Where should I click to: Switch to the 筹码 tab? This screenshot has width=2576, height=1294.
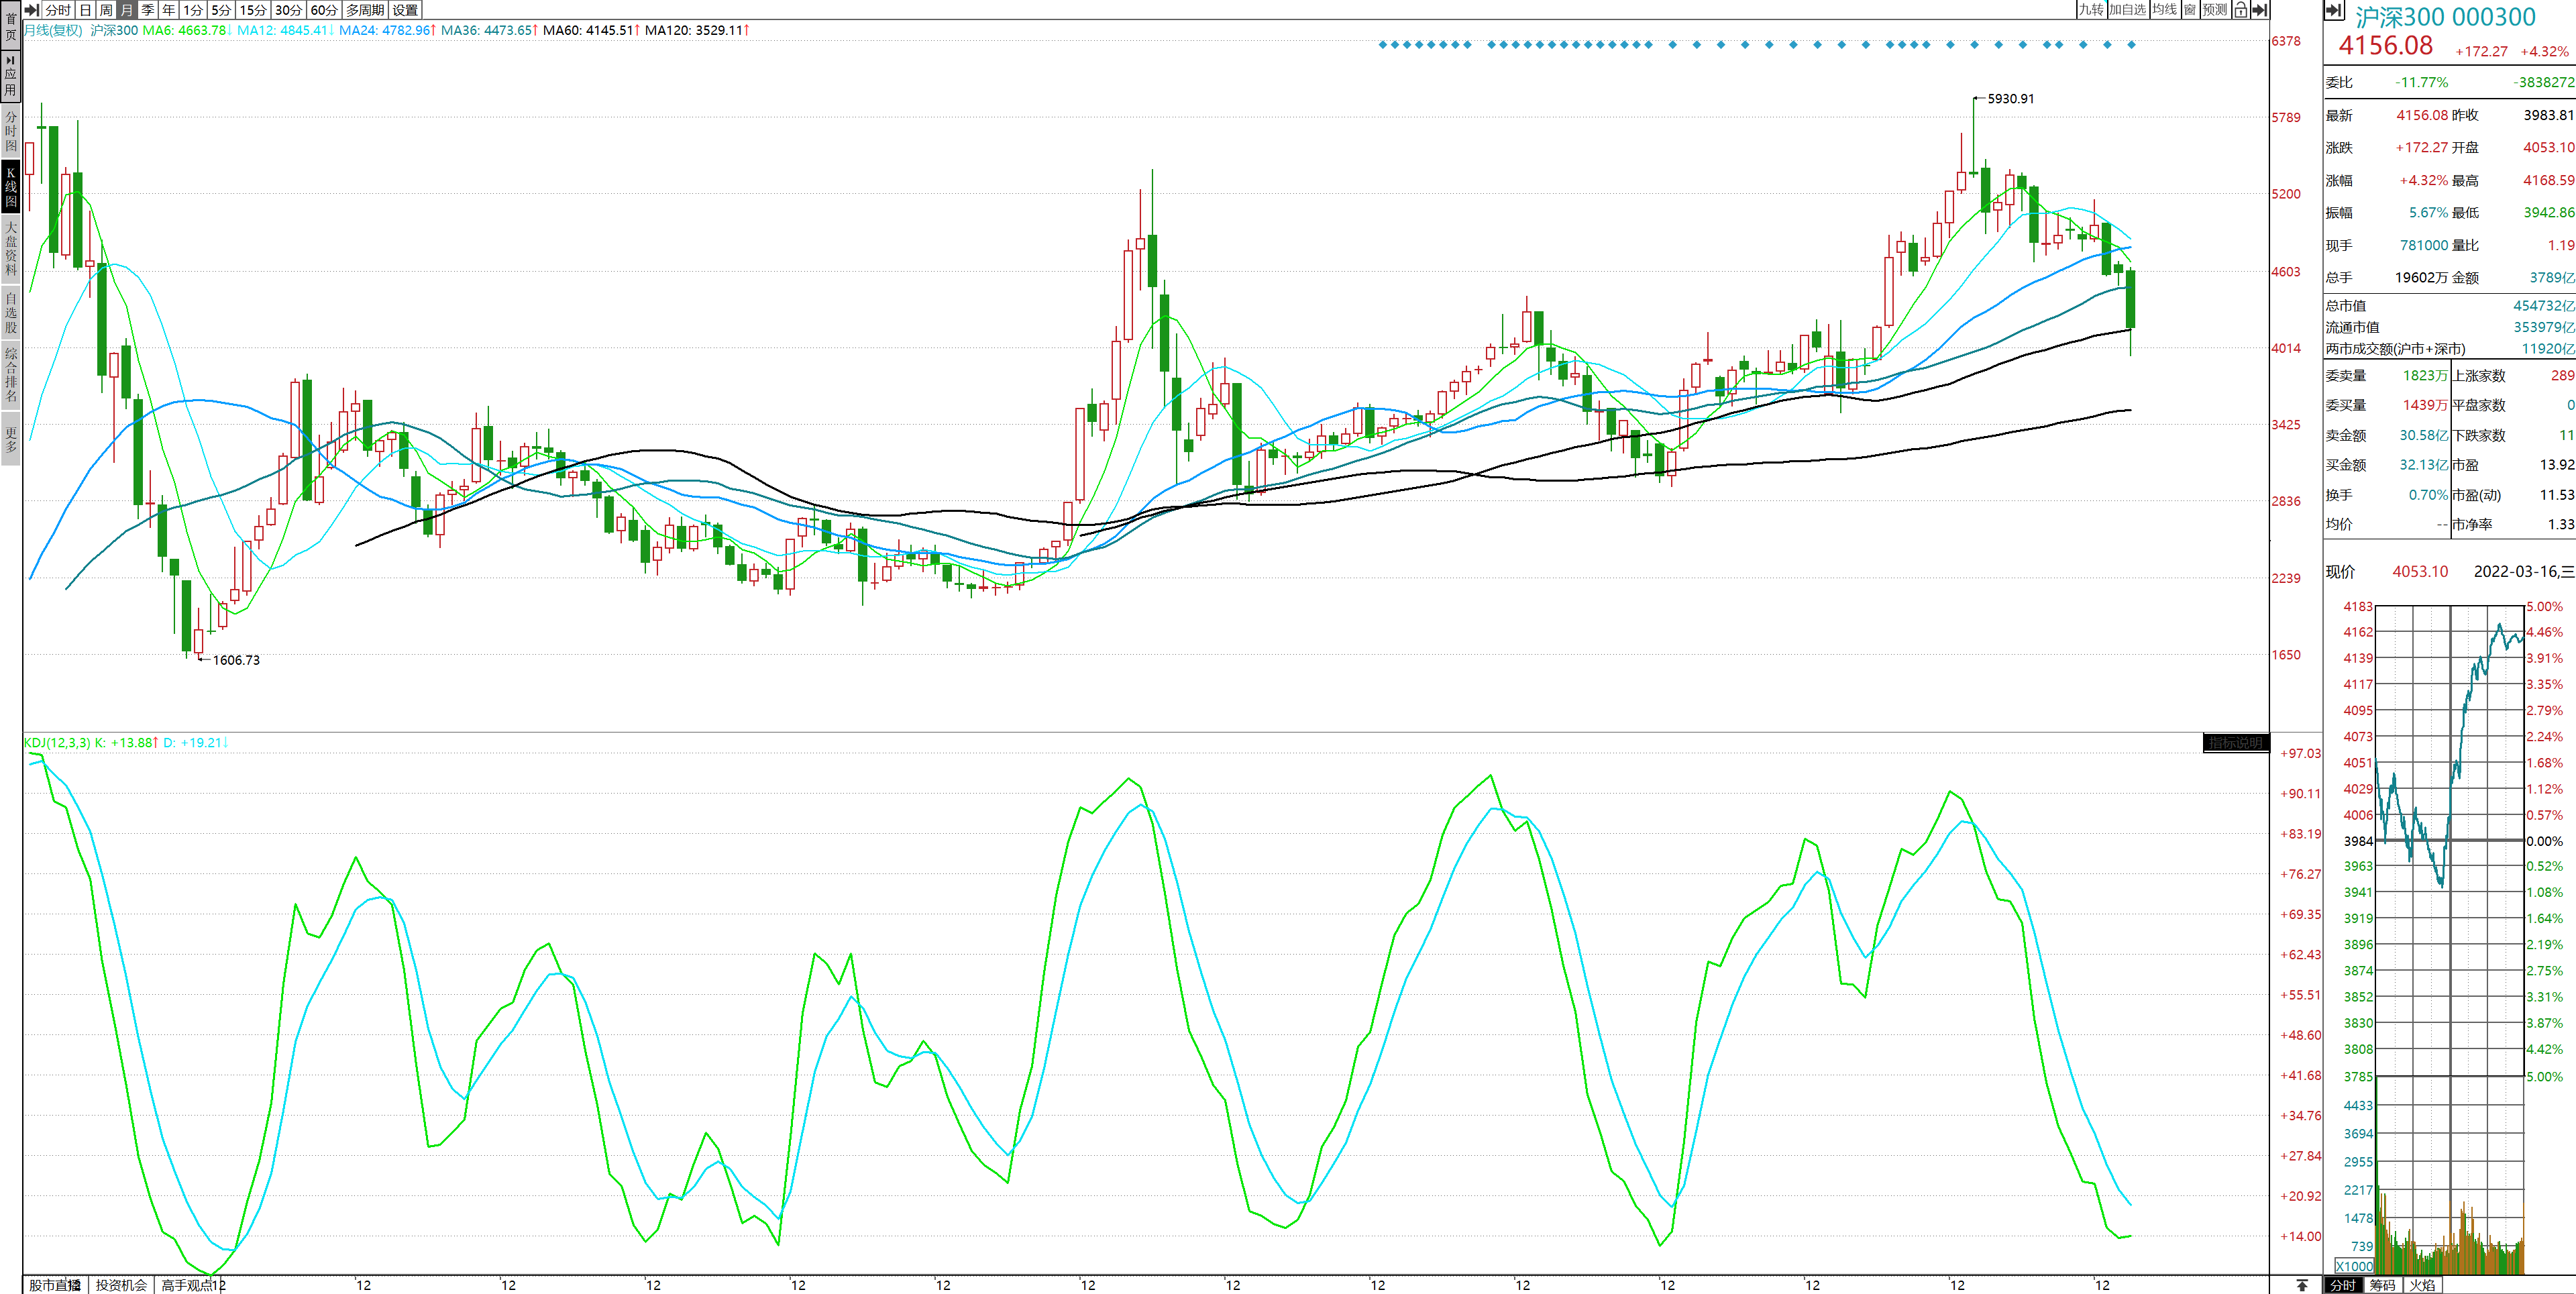(x=2382, y=1285)
